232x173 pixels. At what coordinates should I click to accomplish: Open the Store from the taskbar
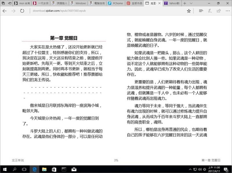(x=54, y=170)
